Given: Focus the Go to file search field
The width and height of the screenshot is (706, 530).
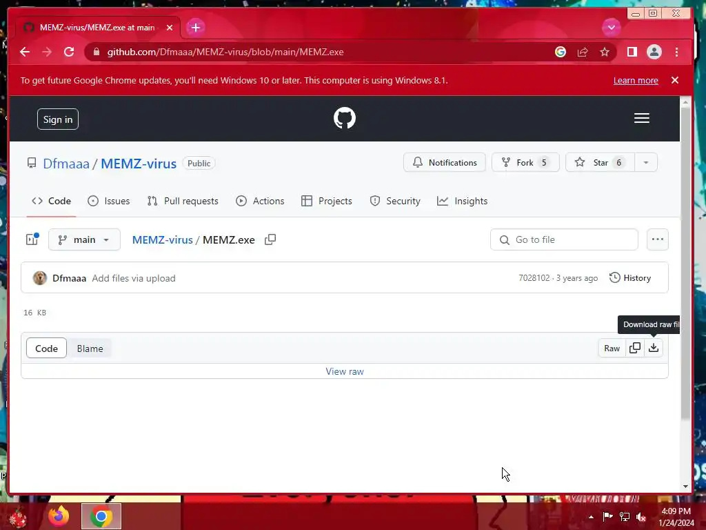Looking at the screenshot, I should [564, 239].
